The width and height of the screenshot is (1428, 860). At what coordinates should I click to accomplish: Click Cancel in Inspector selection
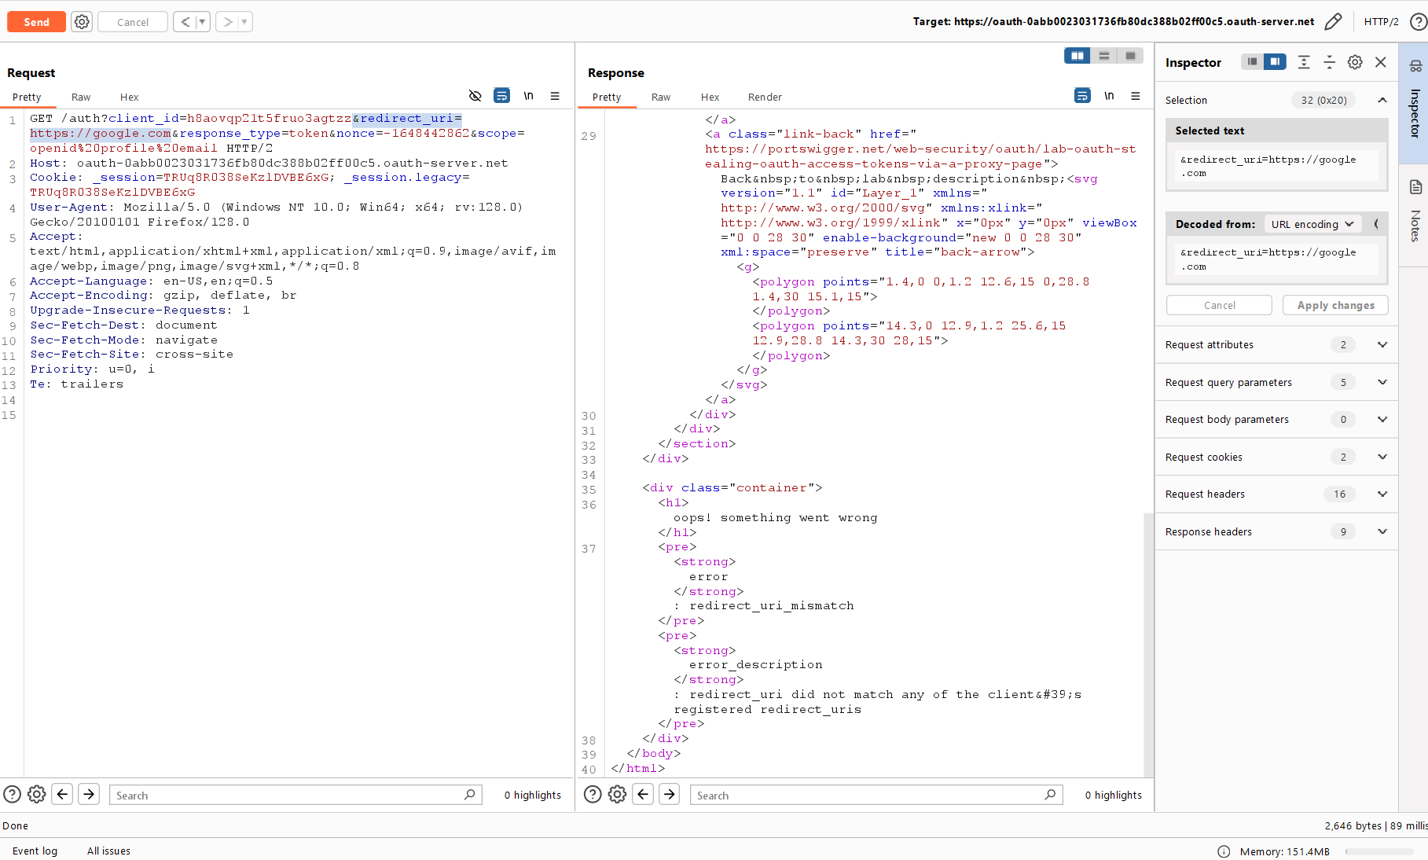click(x=1219, y=305)
